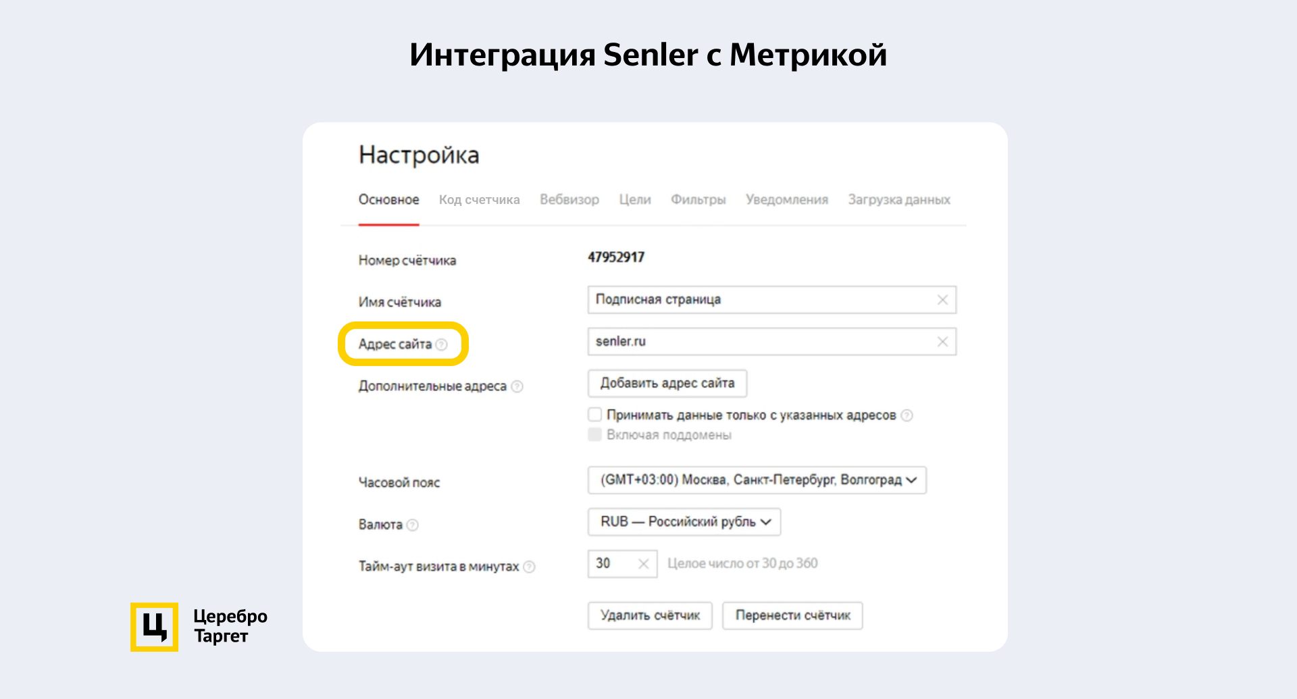
Task: Open help hint next to Дополнительные адреса
Action: [x=517, y=386]
